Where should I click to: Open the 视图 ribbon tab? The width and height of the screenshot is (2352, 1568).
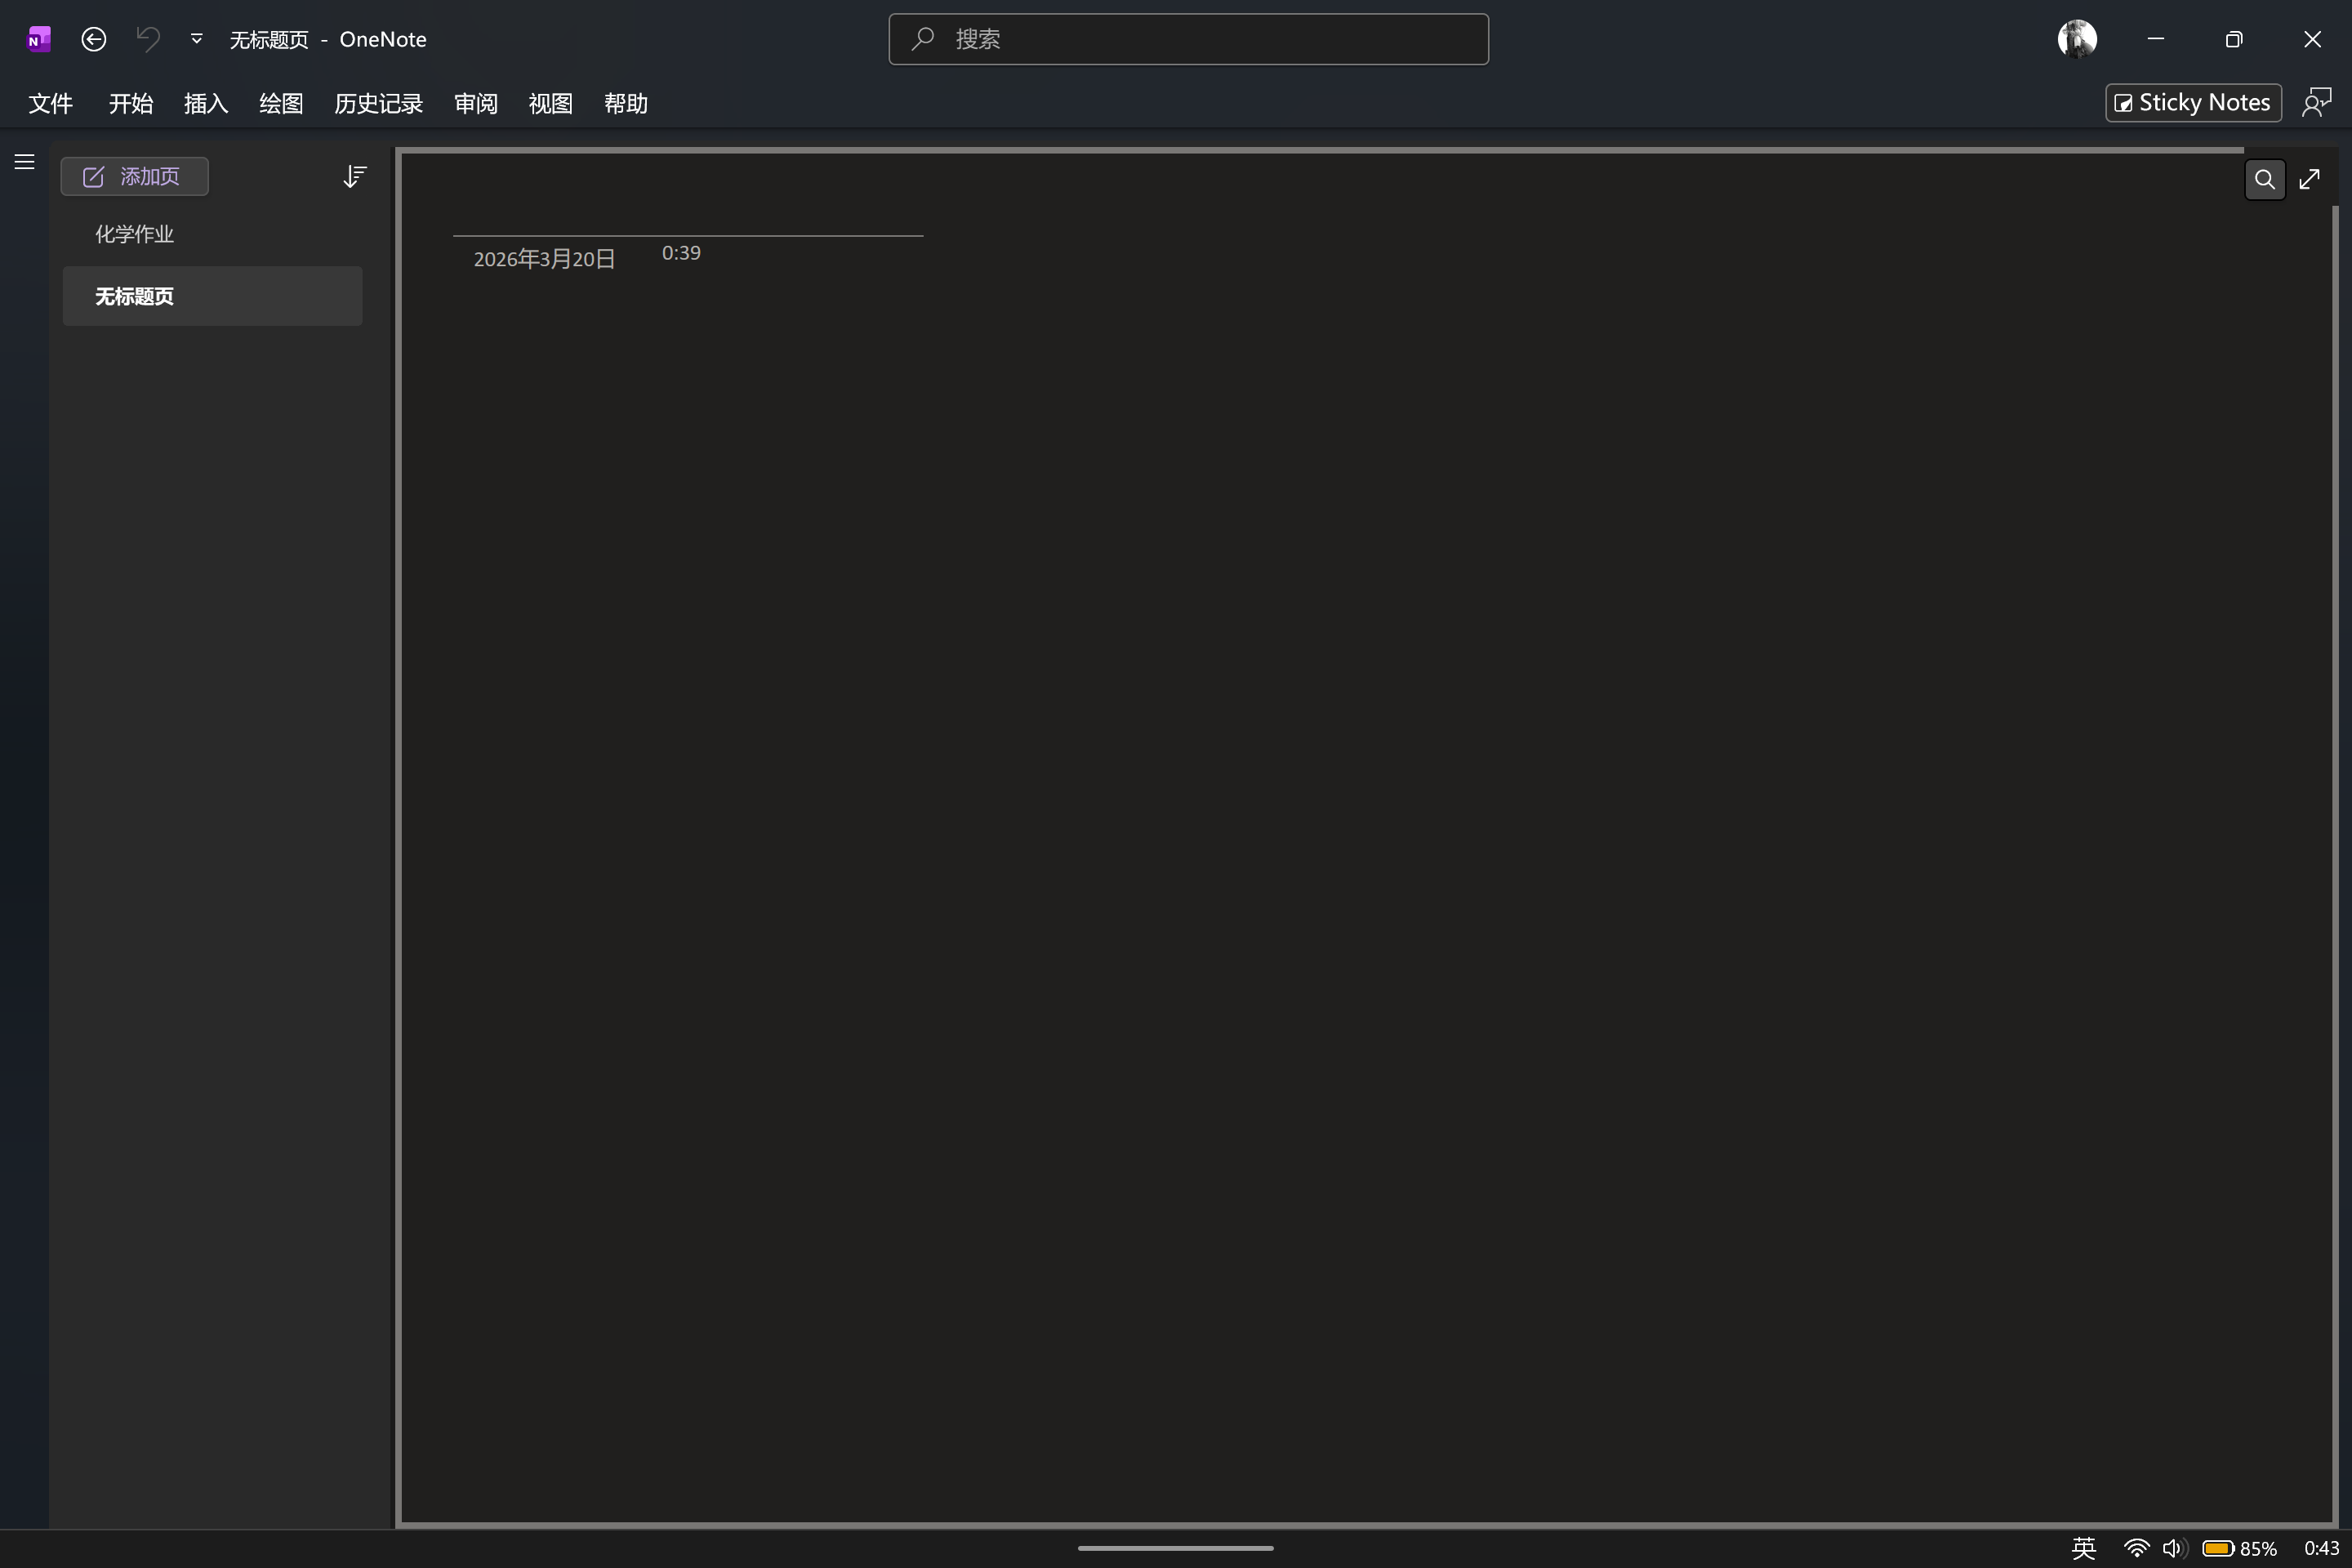click(550, 103)
